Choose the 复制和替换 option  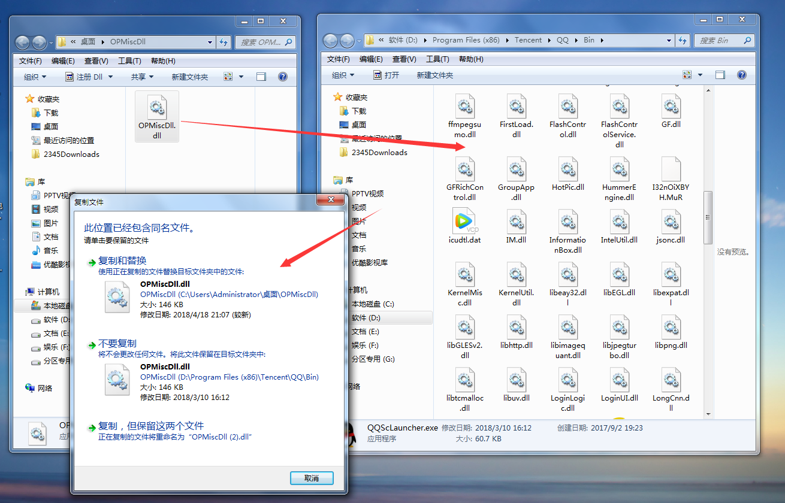(x=122, y=260)
